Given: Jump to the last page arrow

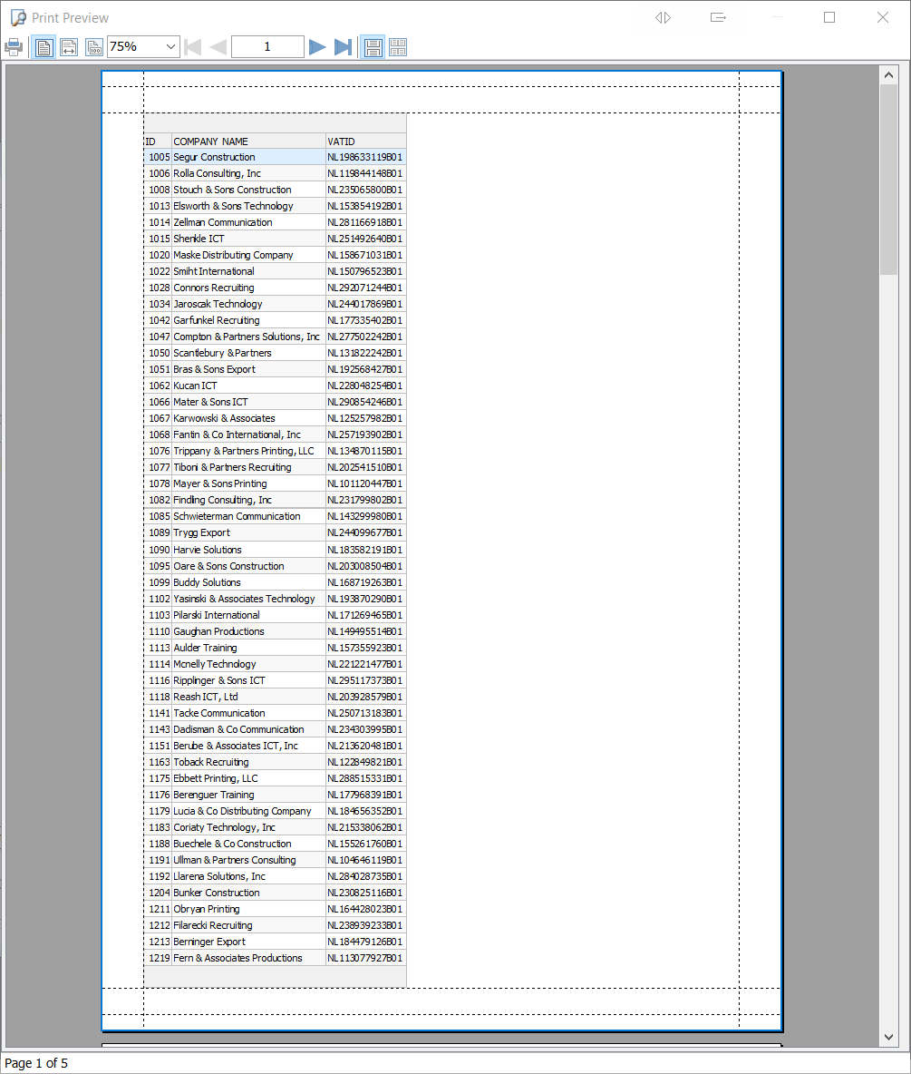Looking at the screenshot, I should (343, 47).
